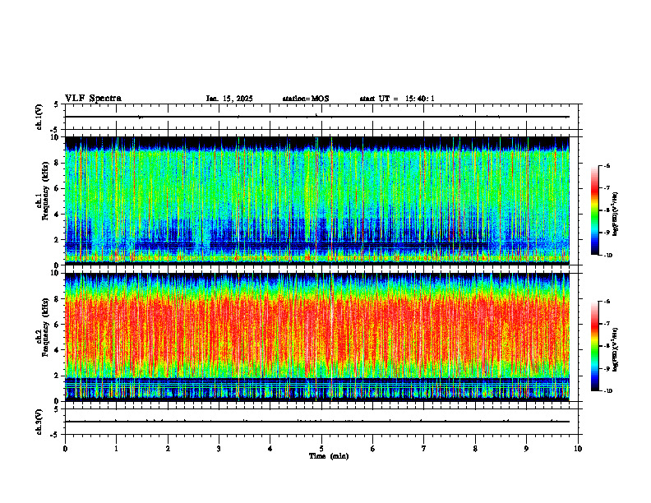Click the "10" tick on Time axis
This screenshot has width=651, height=503.
tap(578, 449)
